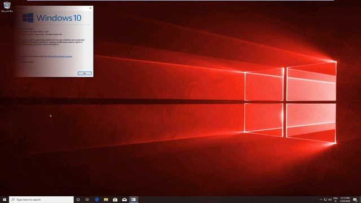Switch the ENG input language indicator
Image resolution: width=361 pixels, height=203 pixels.
pyautogui.click(x=336, y=200)
